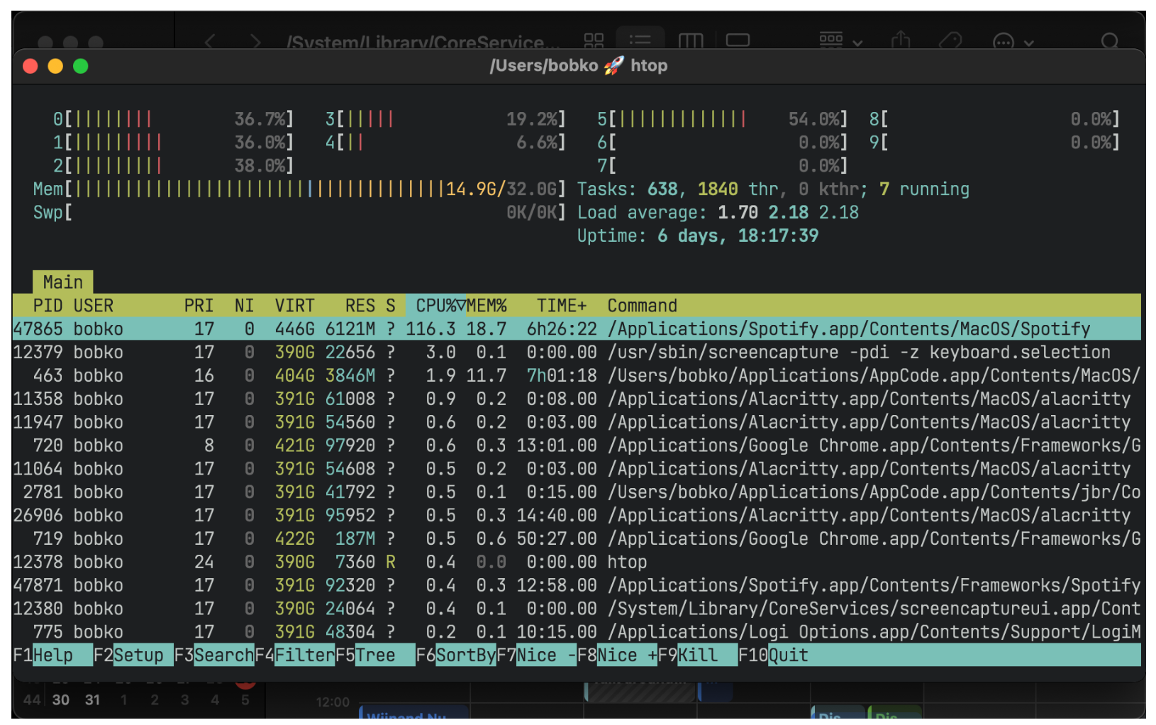Screen dimensions: 1156x725
Task: Sort by the NI column header
Action: [x=244, y=306]
